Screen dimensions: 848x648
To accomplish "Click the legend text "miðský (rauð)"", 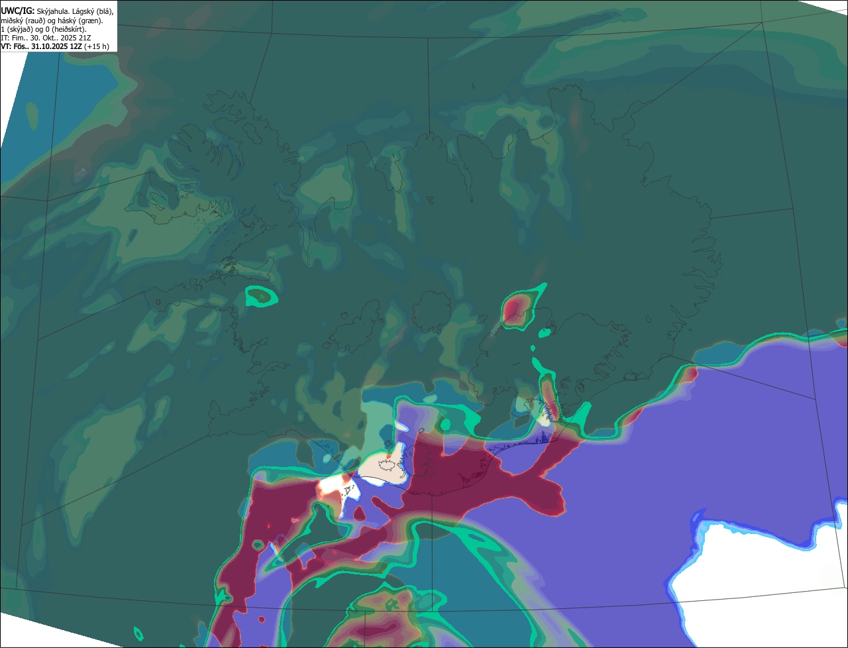I will (23, 21).
